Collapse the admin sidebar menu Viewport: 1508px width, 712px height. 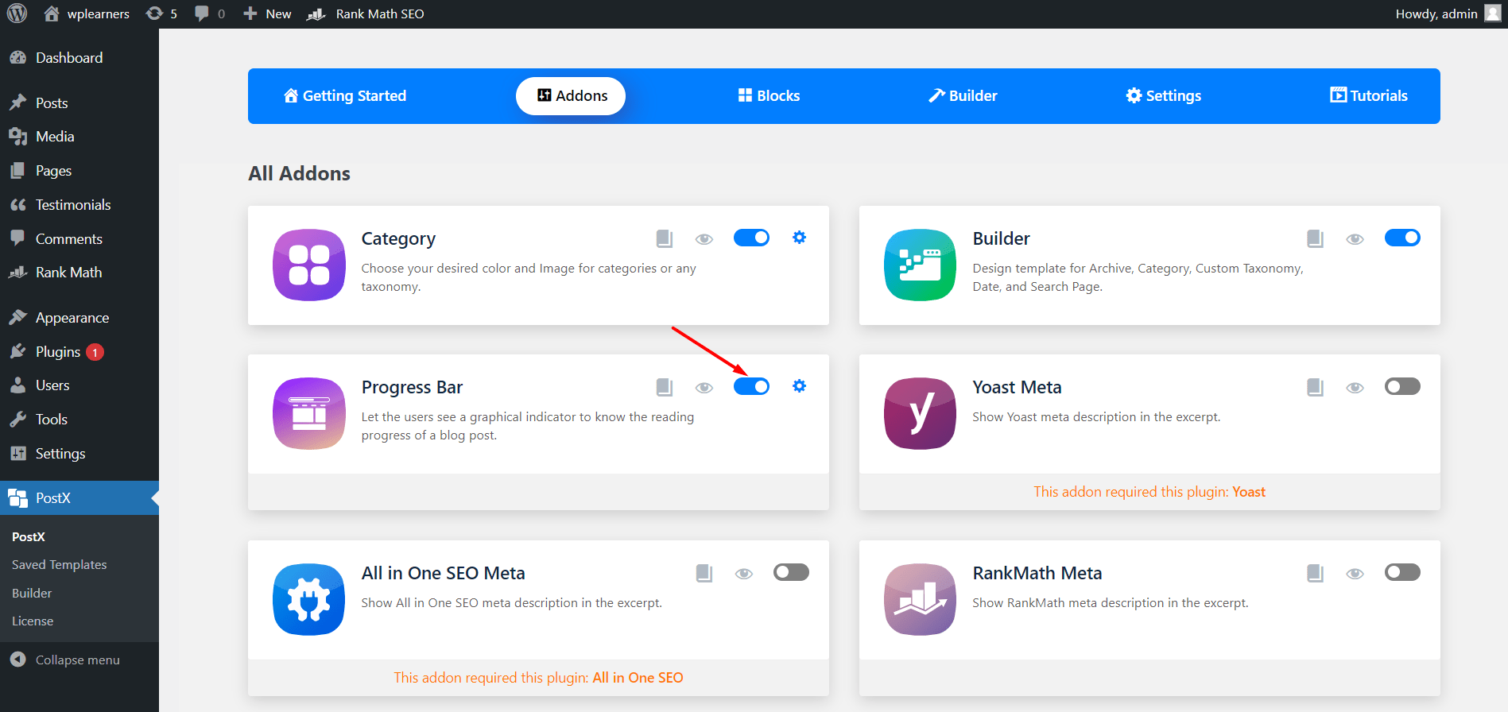[65, 660]
